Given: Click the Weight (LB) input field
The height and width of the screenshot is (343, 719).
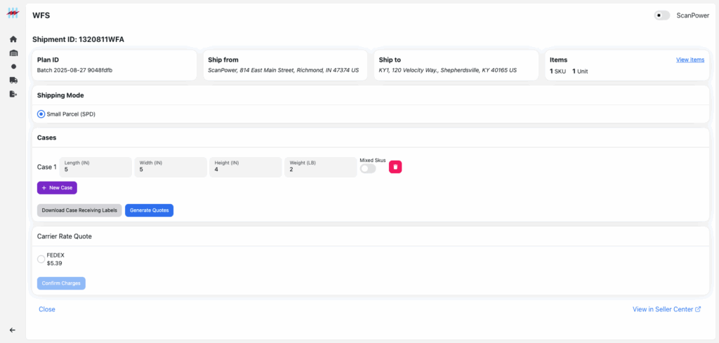Looking at the screenshot, I should (x=320, y=167).
